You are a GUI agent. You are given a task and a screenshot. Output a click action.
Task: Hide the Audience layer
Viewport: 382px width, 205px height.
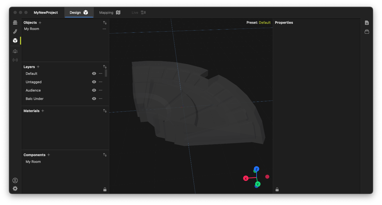[94, 90]
